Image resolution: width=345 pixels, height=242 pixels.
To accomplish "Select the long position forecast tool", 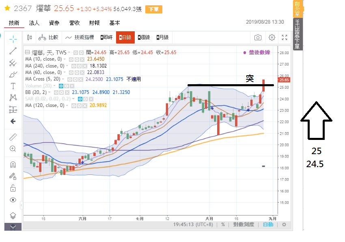I will pyautogui.click(x=13, y=109).
